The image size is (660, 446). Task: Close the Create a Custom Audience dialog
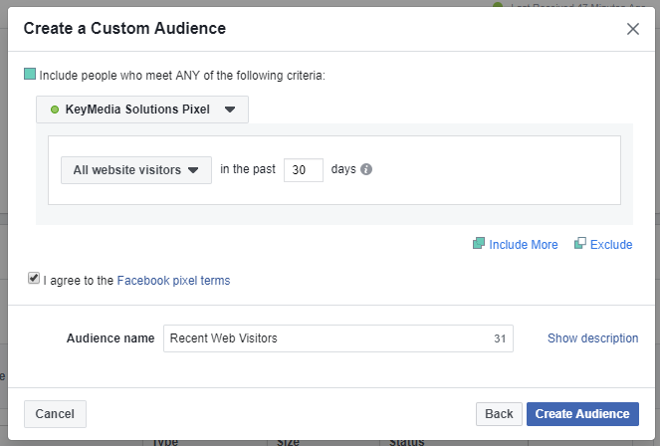pyautogui.click(x=633, y=29)
